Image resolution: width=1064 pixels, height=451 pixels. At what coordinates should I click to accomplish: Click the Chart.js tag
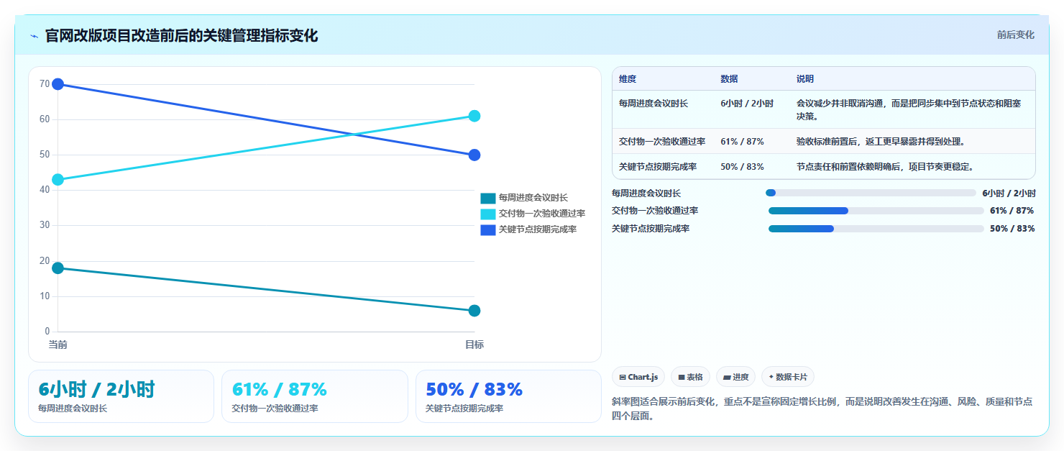click(638, 377)
